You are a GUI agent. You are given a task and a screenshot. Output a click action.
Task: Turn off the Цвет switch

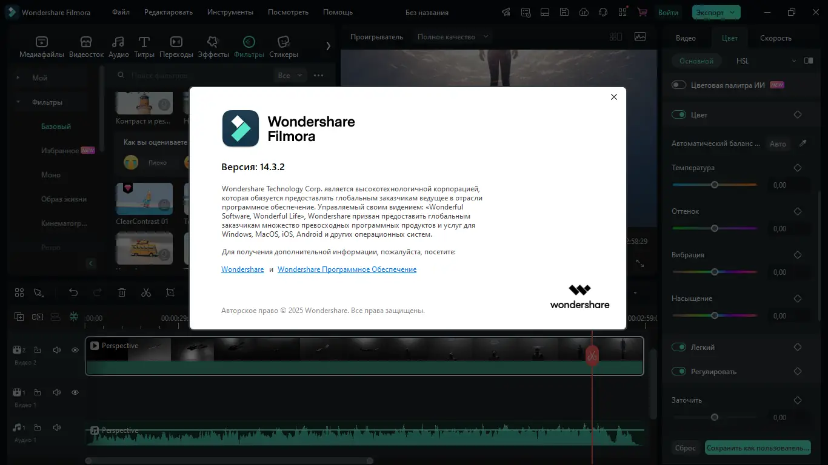pyautogui.click(x=679, y=114)
